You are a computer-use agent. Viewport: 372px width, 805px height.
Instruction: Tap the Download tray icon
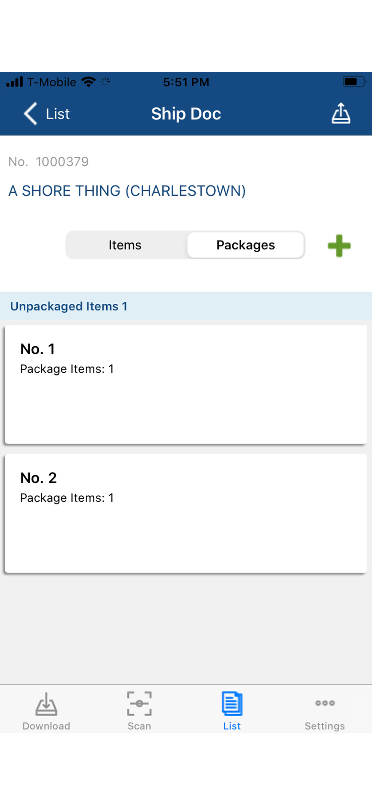pos(46,704)
